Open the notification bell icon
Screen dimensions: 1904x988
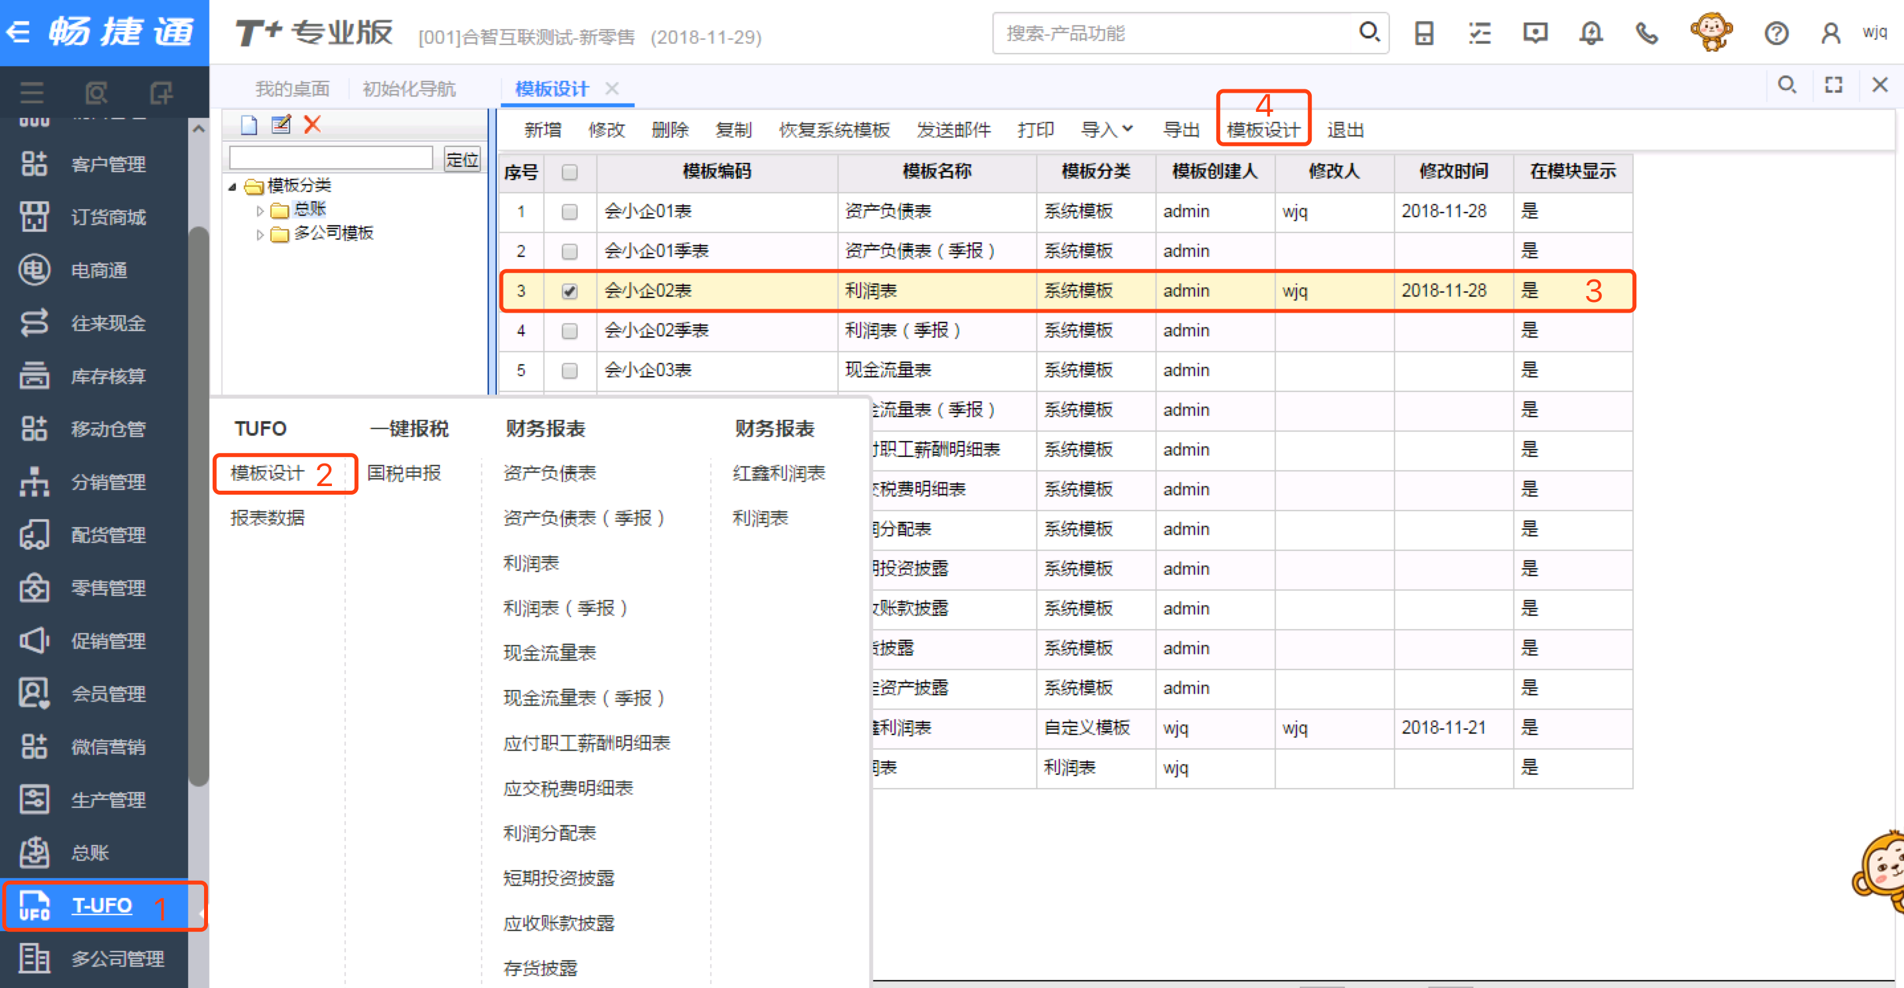(1591, 33)
